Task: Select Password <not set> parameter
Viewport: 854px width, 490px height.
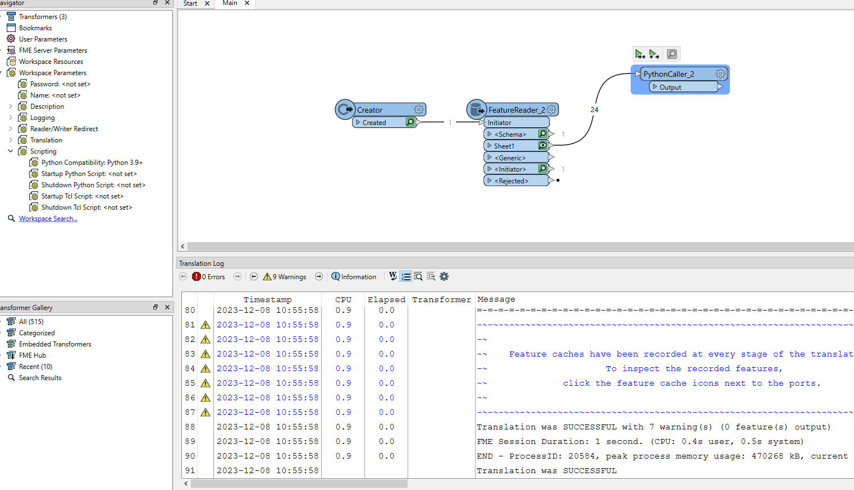Action: click(x=60, y=84)
